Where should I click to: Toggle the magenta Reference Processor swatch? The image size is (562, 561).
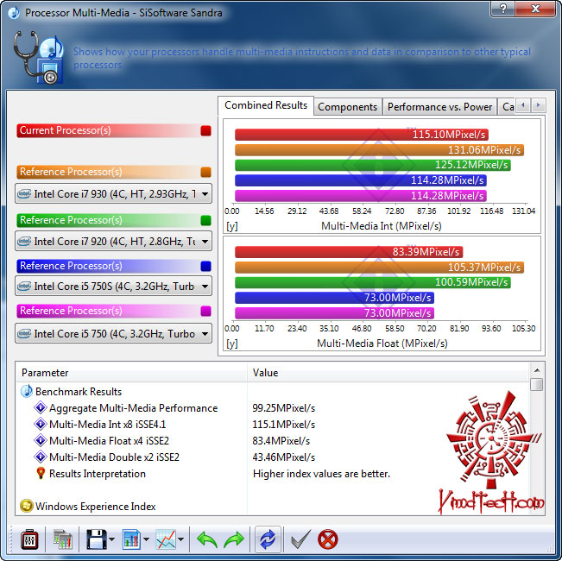(x=205, y=311)
